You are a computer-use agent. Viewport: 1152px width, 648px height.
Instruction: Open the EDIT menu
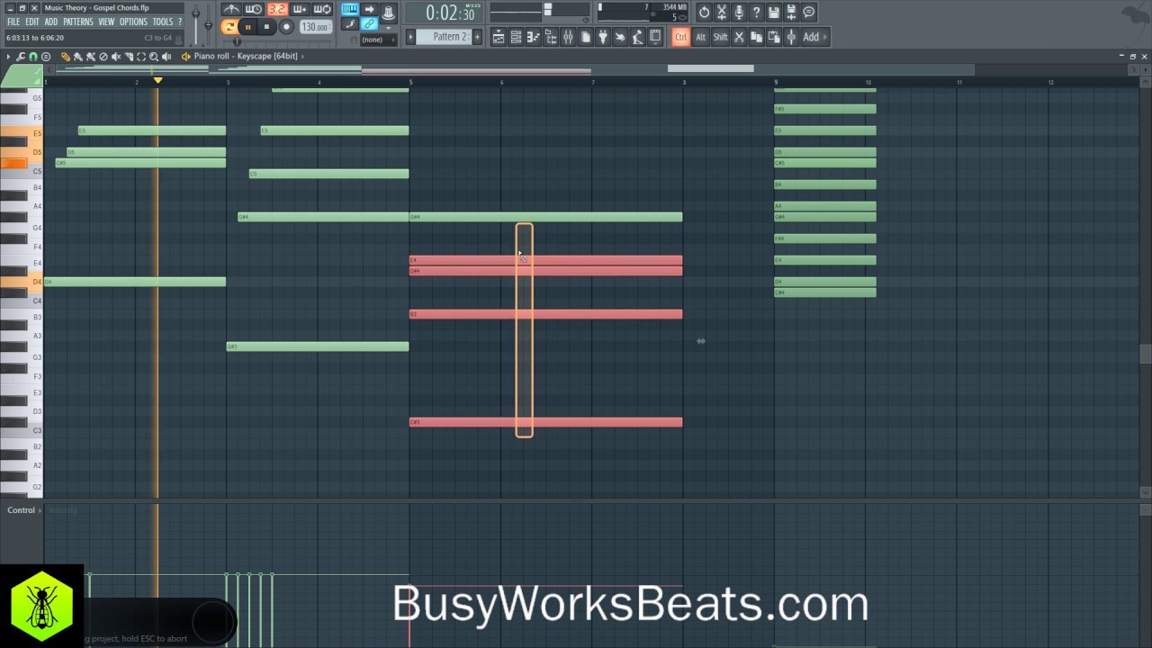tap(32, 22)
